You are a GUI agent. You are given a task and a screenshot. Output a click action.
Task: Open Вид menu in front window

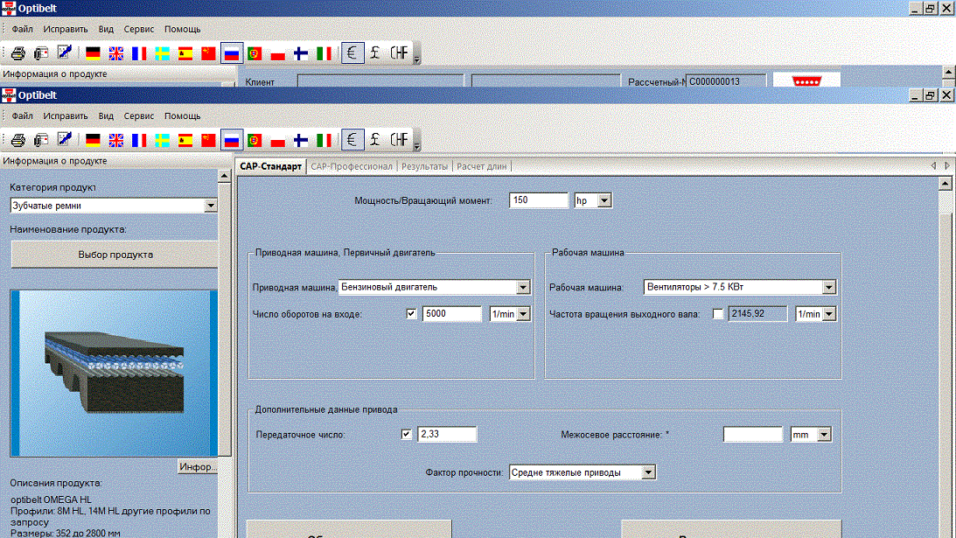click(106, 115)
